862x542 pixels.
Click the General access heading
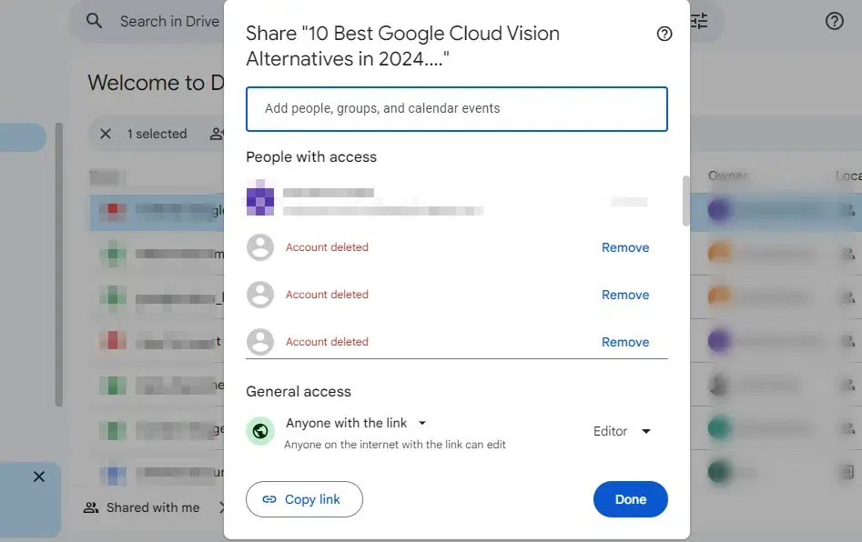point(299,392)
